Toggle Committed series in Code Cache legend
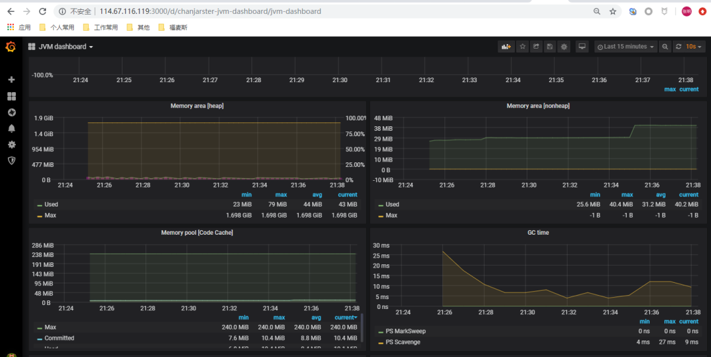The height and width of the screenshot is (357, 711). 59,338
